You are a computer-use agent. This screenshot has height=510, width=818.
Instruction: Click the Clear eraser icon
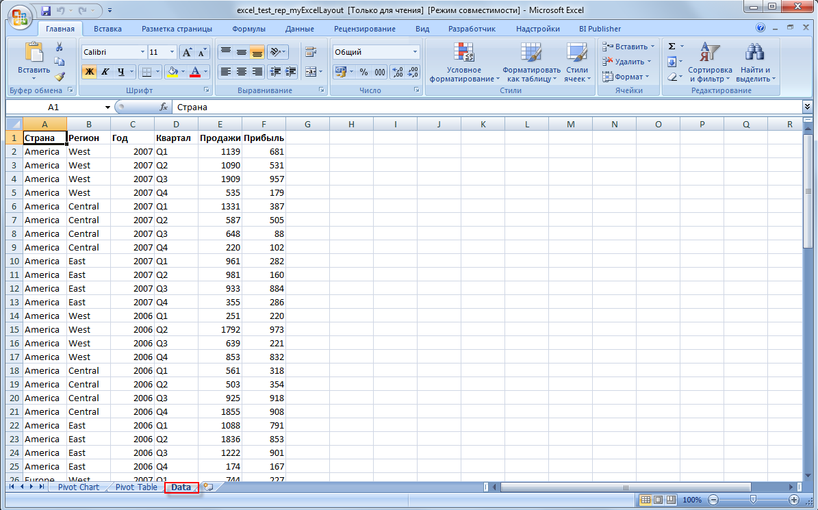[x=672, y=77]
